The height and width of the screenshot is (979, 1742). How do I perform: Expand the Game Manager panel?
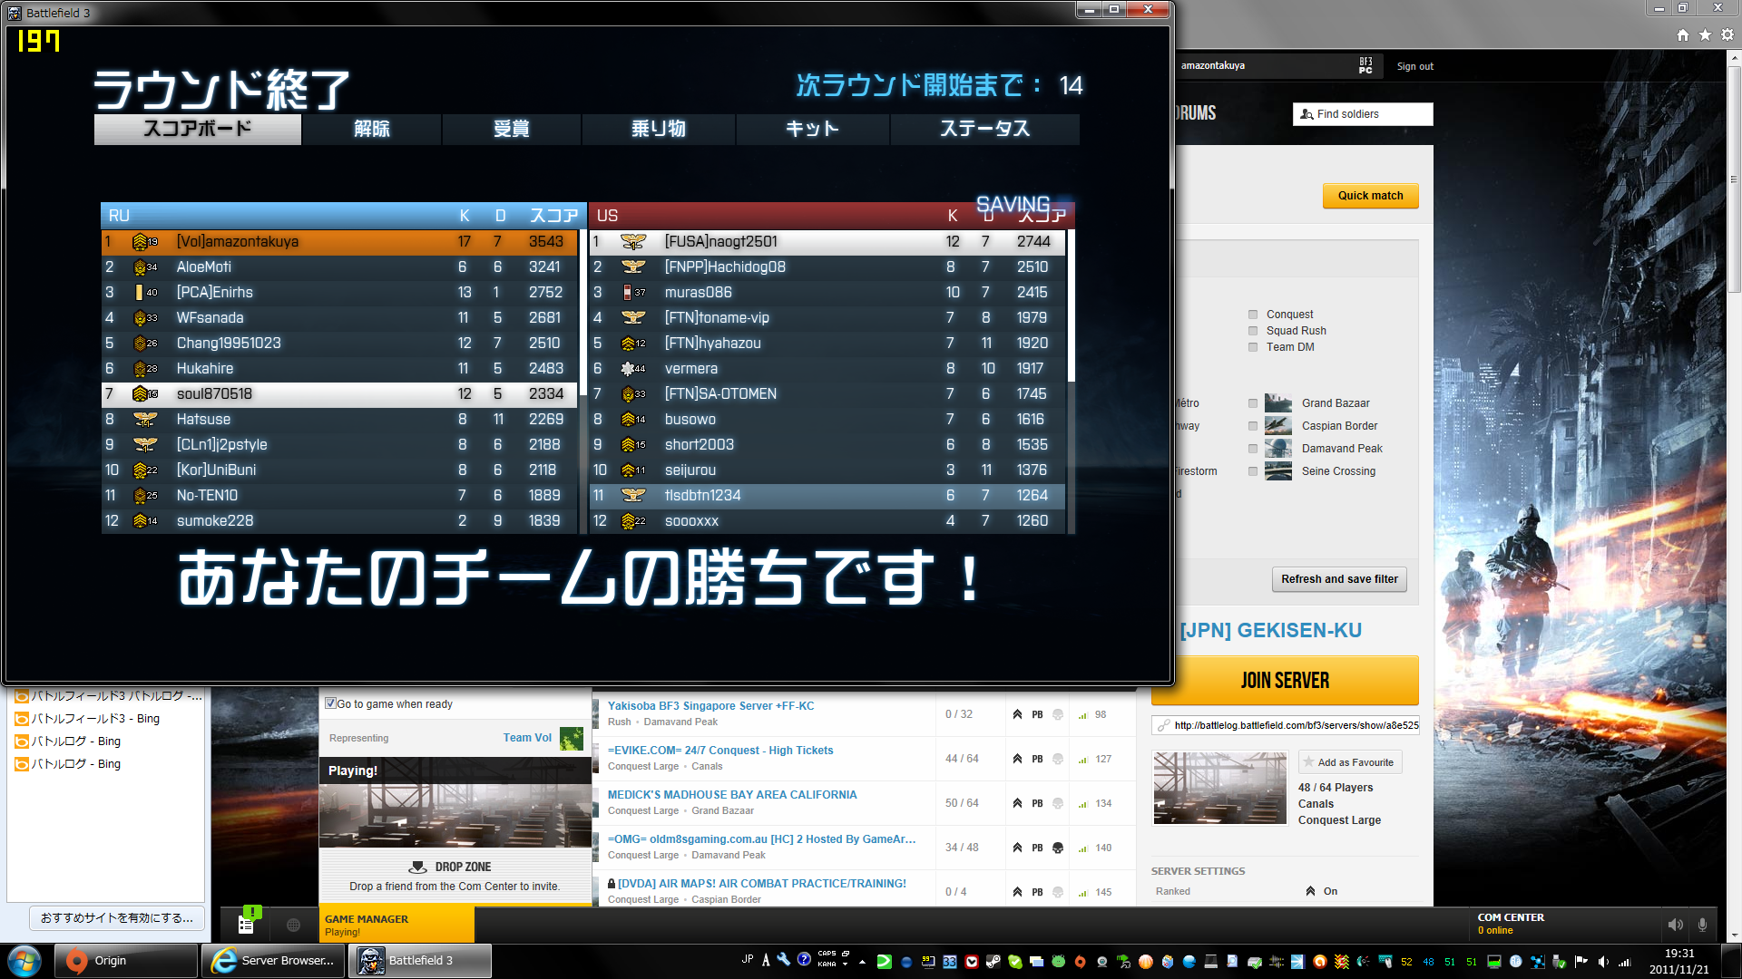(396, 924)
